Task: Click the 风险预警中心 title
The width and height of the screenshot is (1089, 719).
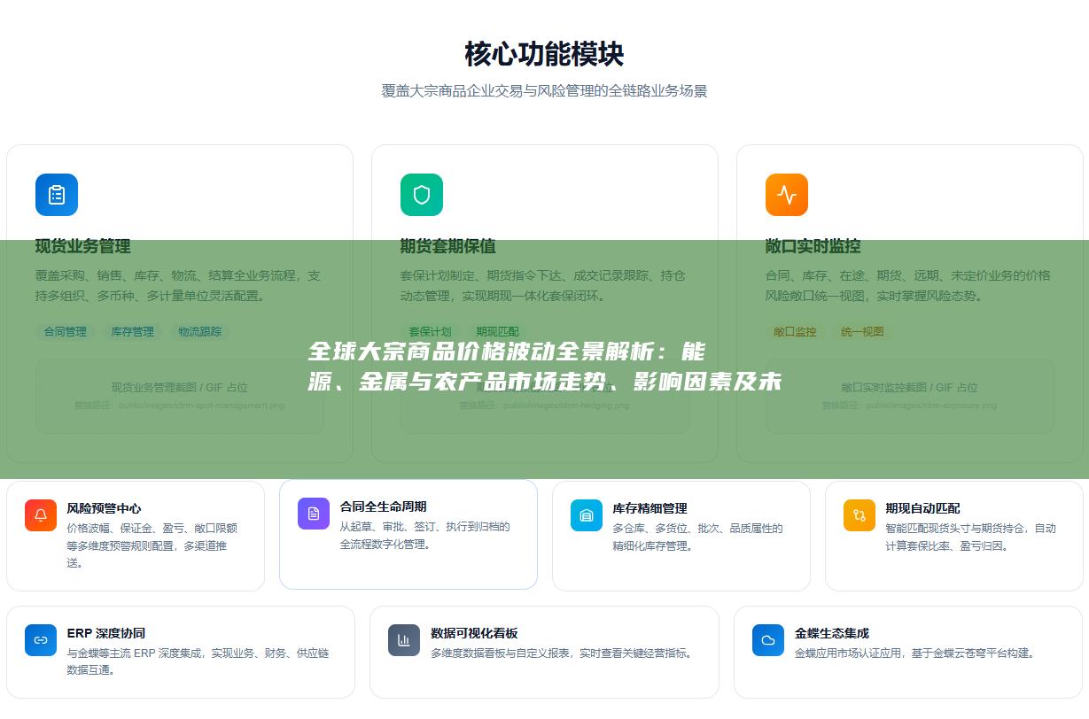Action: pyautogui.click(x=104, y=508)
